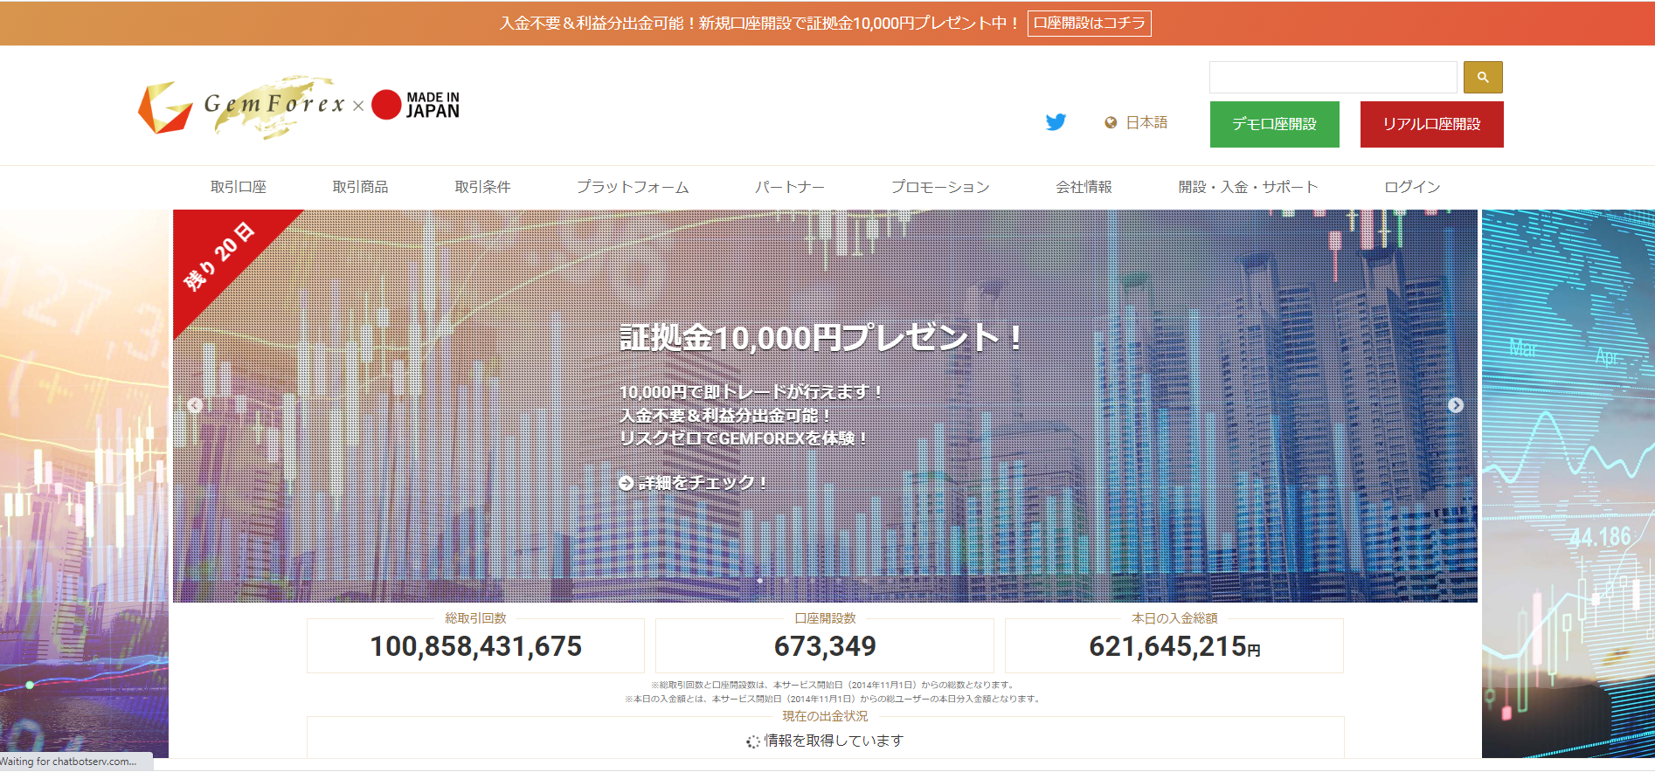
Task: Expand the 取引口座 menu
Action: [239, 187]
